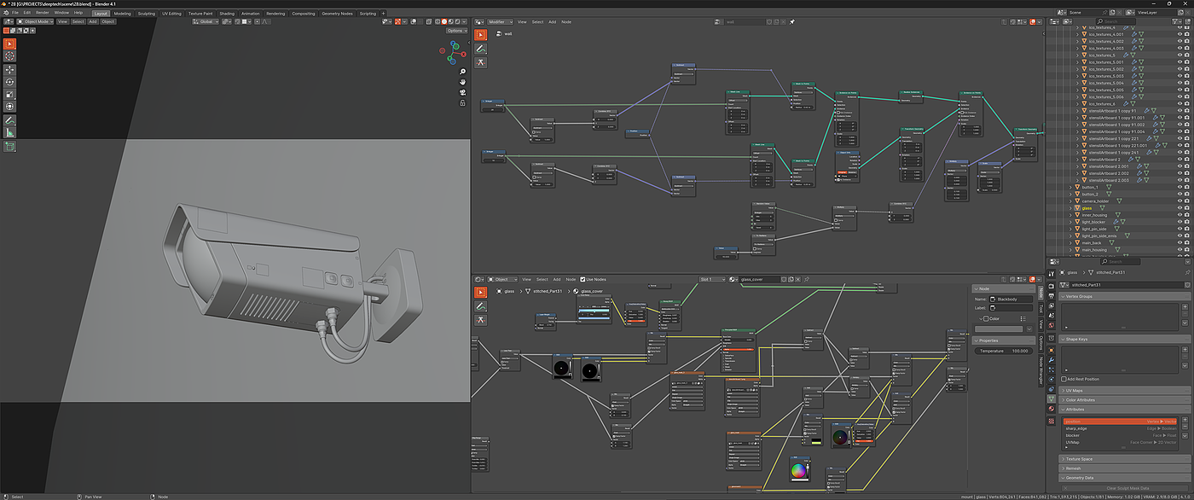Activate the Rotate tool

coord(10,82)
